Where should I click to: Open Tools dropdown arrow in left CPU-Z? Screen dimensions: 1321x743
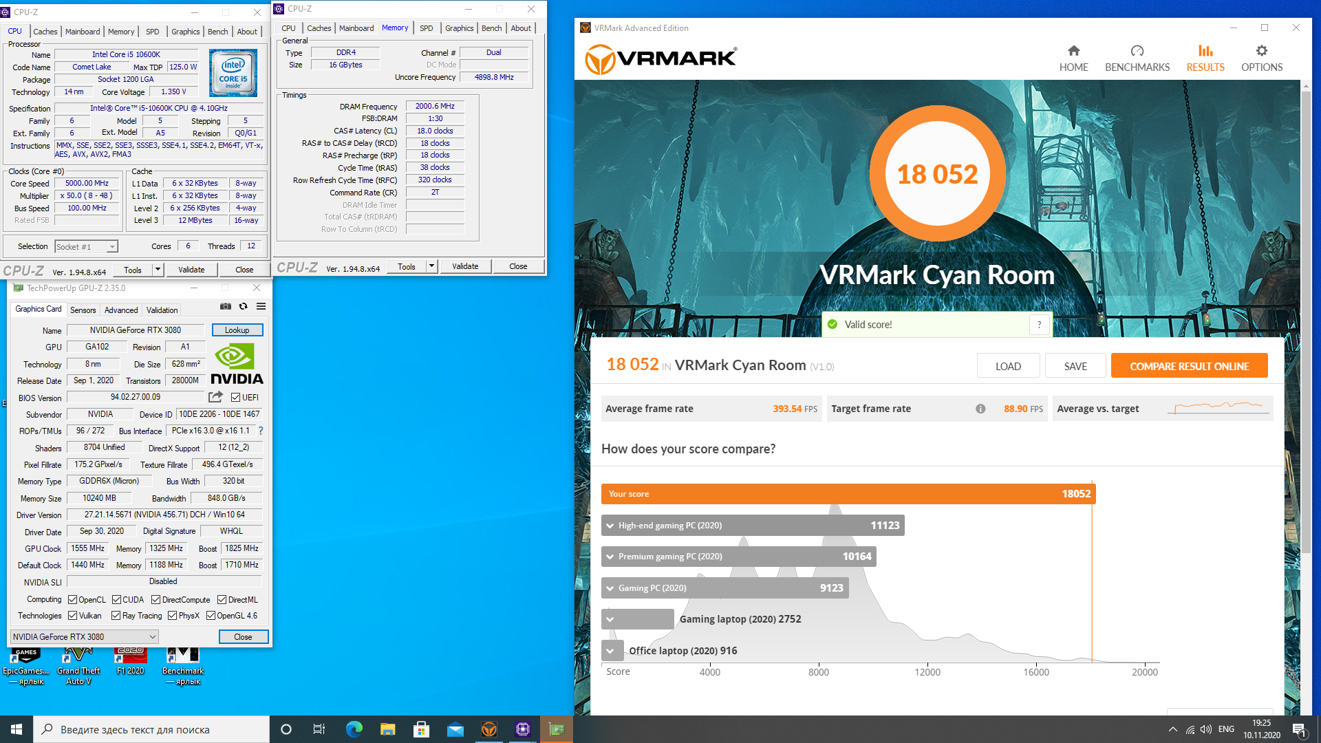point(158,270)
